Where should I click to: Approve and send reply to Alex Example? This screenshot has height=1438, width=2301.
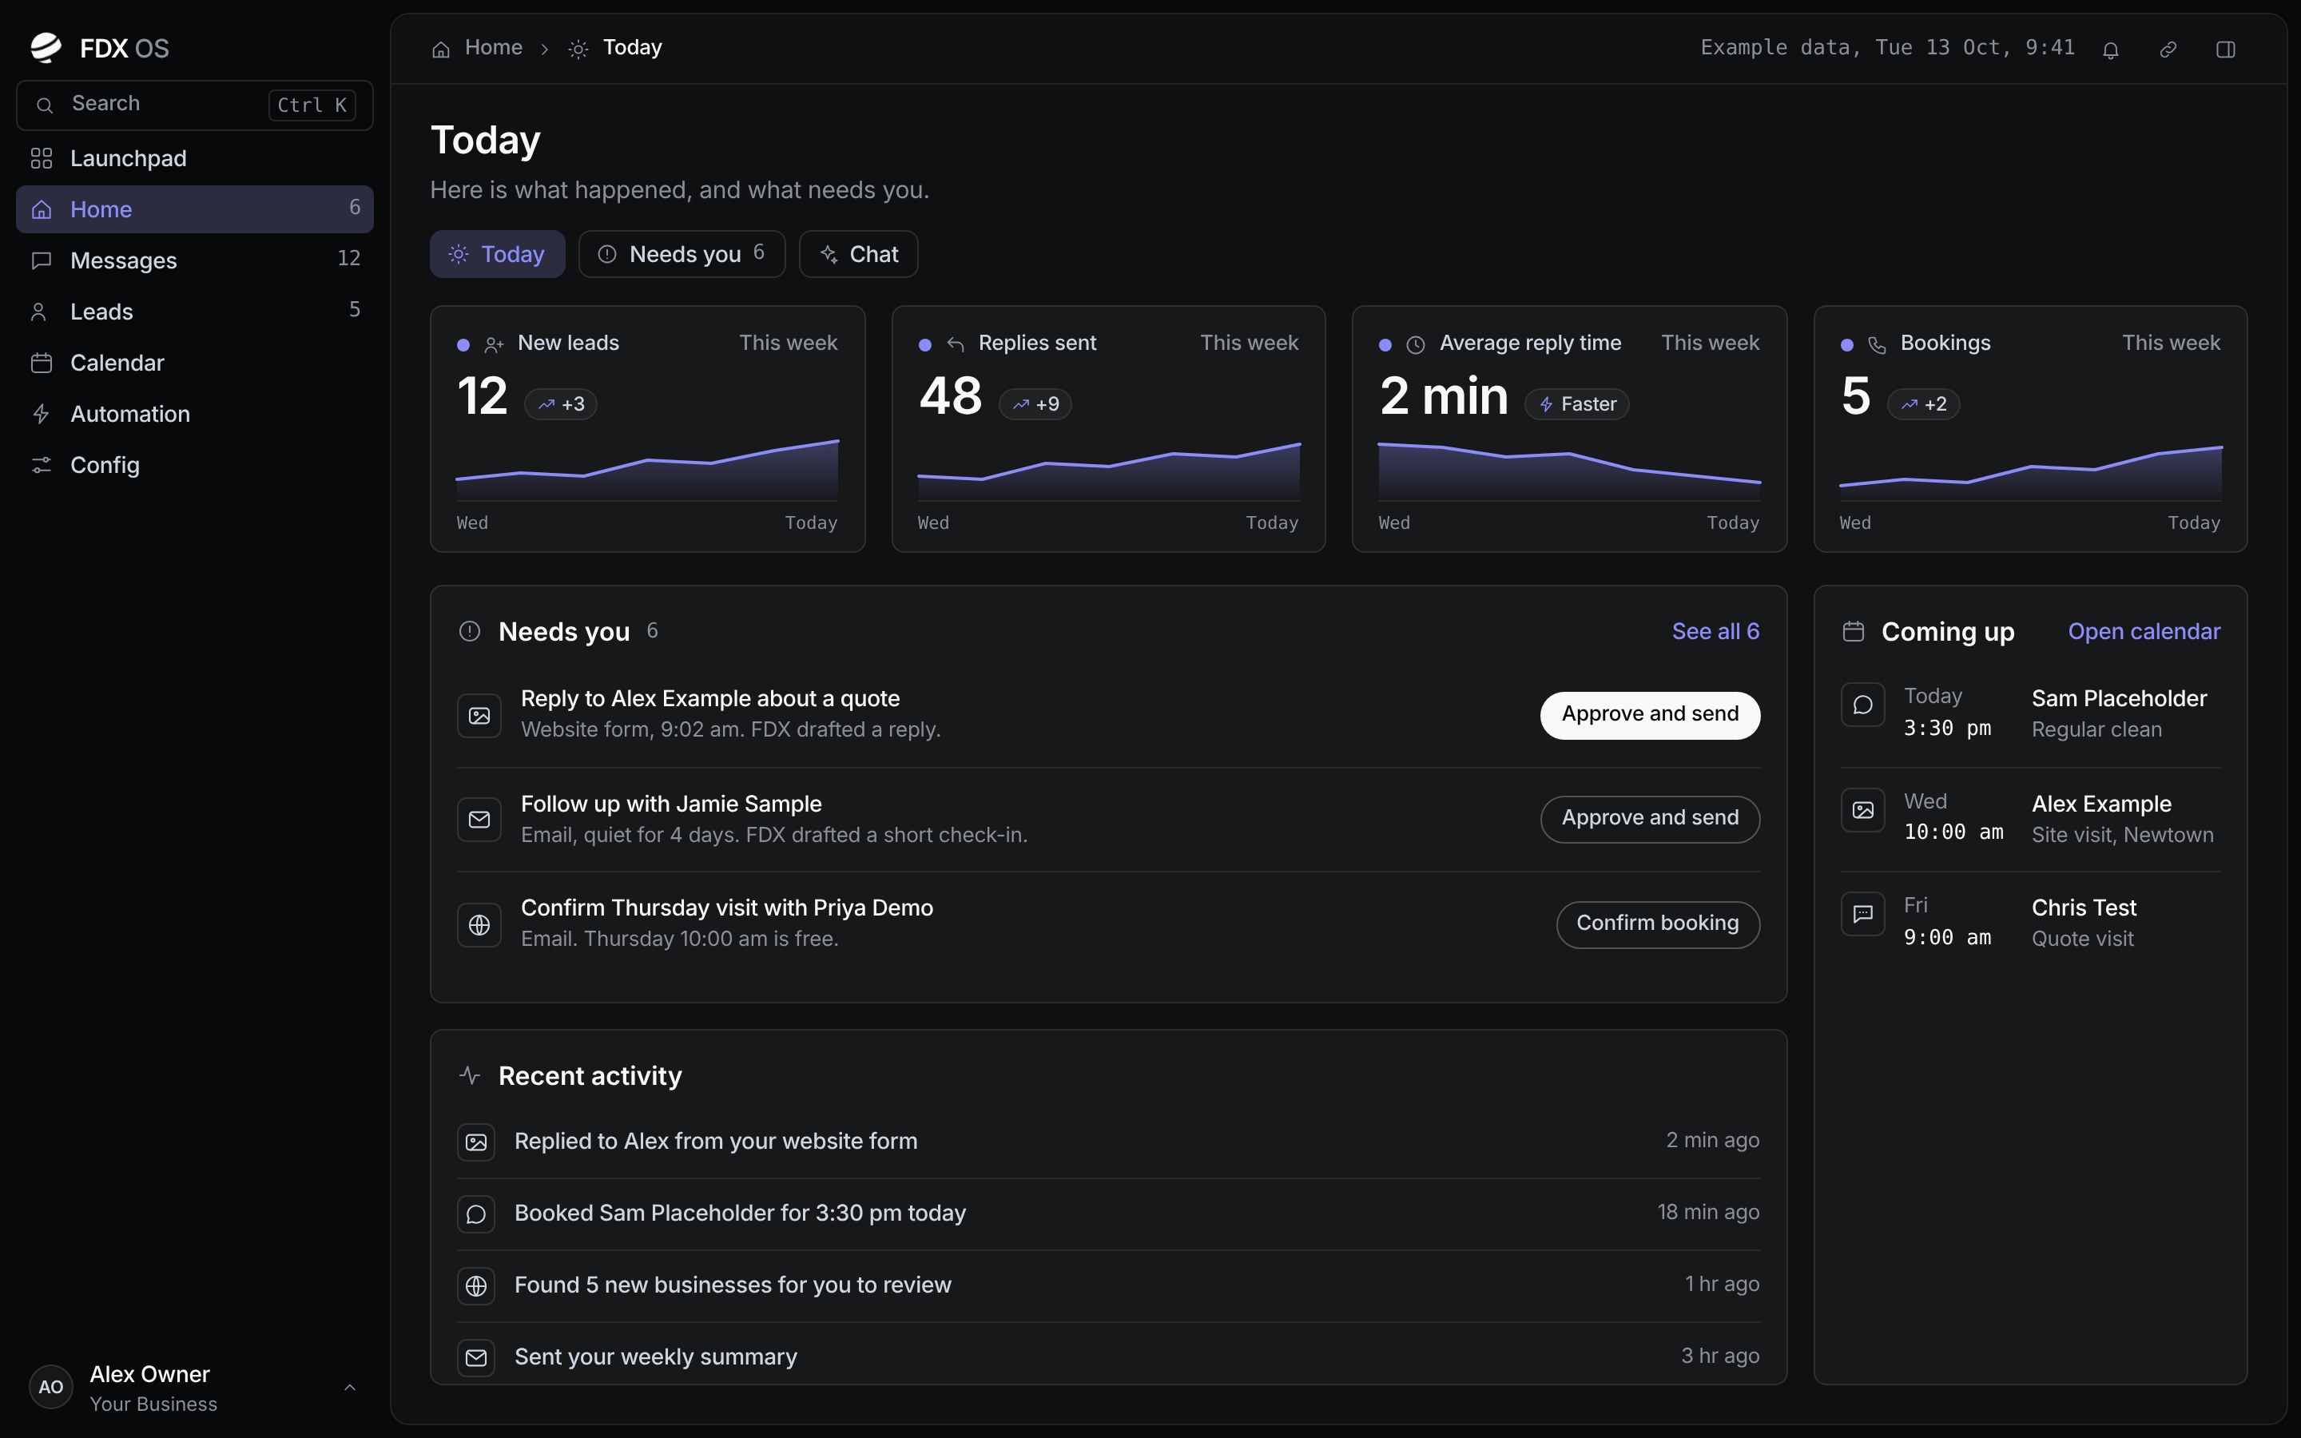coord(1650,714)
